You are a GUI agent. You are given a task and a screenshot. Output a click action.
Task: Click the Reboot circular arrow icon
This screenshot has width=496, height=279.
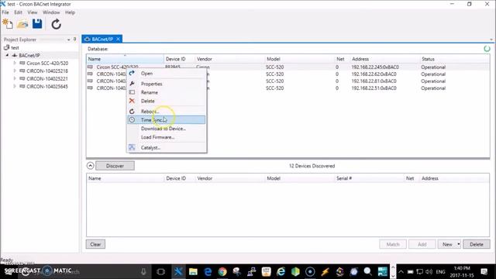click(x=132, y=112)
